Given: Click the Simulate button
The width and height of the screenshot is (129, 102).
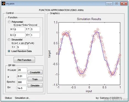Looking at the screenshot, I should pyautogui.click(x=35, y=86).
